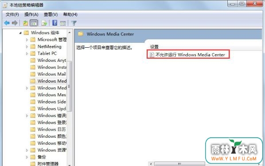The height and width of the screenshot is (166, 265).
Task: Click the tree pane vertical scrollbar thumb
Action: click(x=69, y=86)
